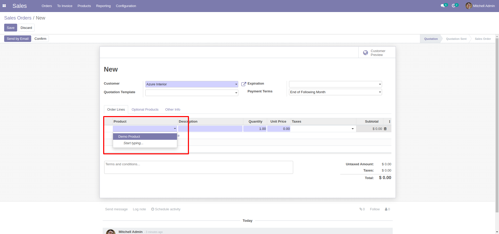Click the followers count icon
This screenshot has width=499, height=234.
(387, 209)
